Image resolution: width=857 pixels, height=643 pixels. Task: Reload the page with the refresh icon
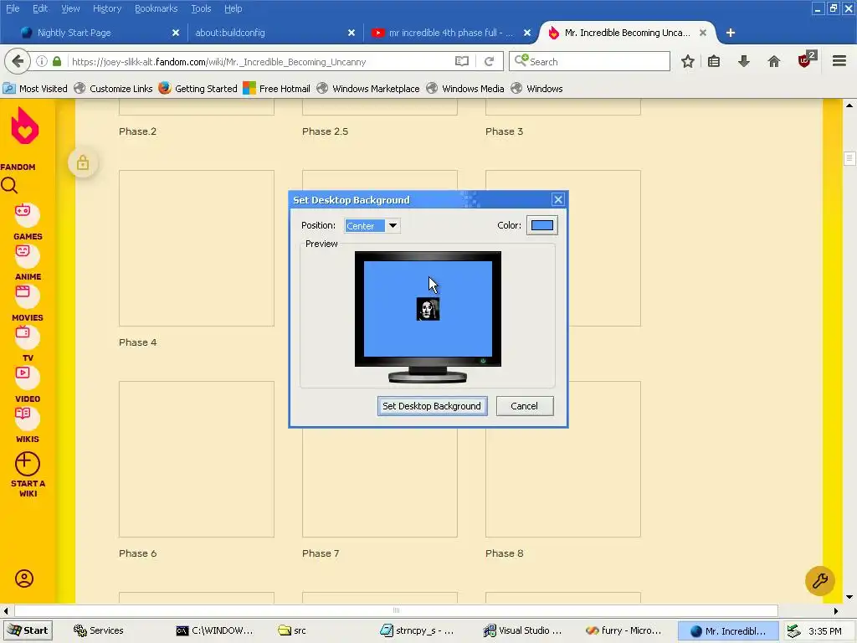point(489,61)
